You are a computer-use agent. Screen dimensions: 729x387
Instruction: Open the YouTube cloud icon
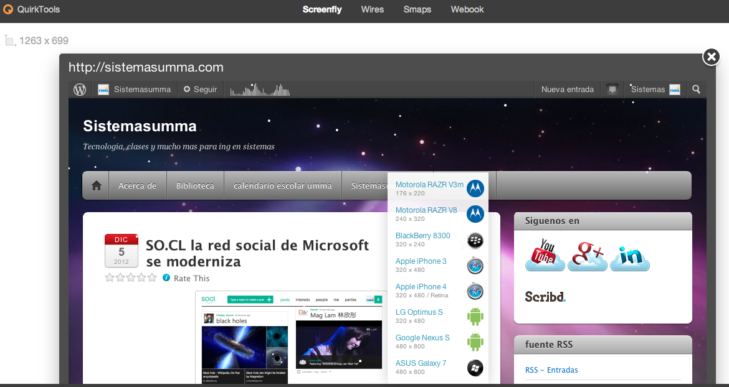[x=545, y=255]
